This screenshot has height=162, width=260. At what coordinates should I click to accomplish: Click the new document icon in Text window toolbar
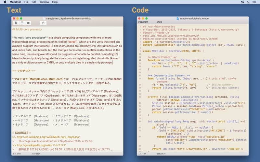pyautogui.click(x=16, y=23)
